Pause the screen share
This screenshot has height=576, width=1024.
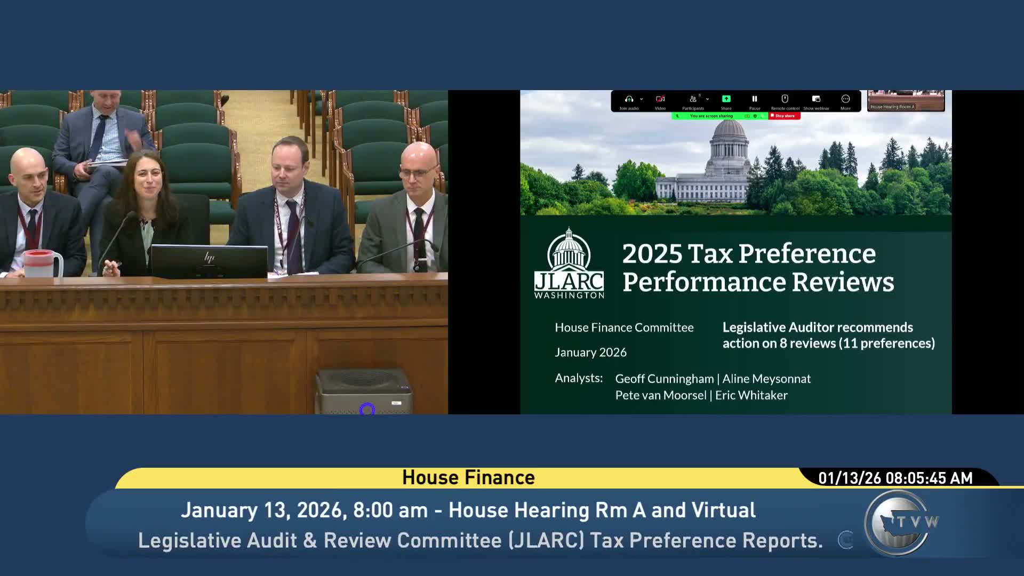click(754, 99)
